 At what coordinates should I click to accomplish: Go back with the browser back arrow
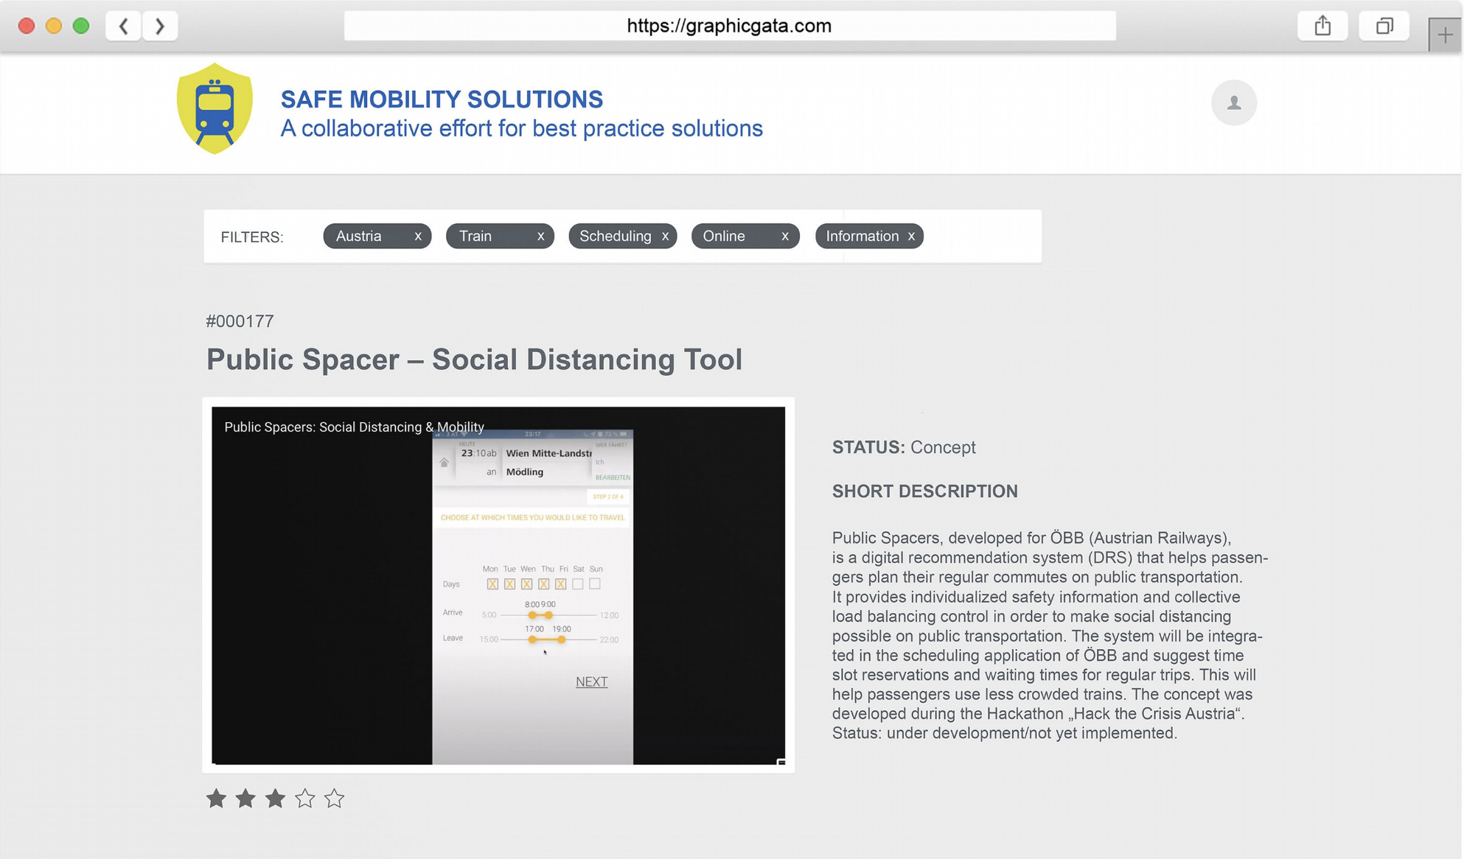point(124,26)
